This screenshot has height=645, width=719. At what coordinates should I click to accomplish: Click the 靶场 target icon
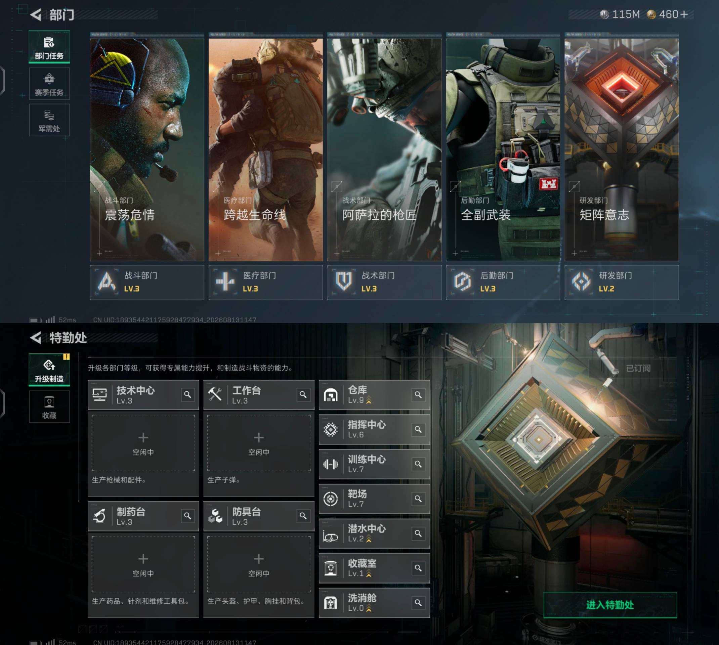tap(331, 499)
